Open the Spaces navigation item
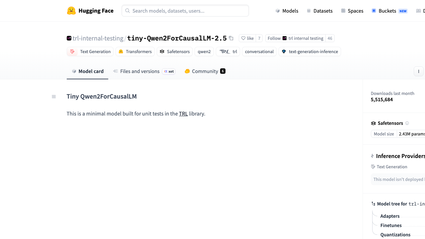The height and width of the screenshot is (239, 425). 352,11
